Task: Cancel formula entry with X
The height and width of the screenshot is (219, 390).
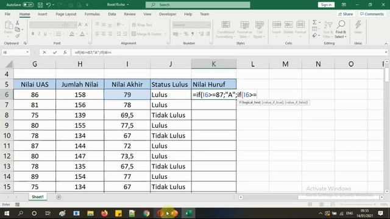Action: 44,52
